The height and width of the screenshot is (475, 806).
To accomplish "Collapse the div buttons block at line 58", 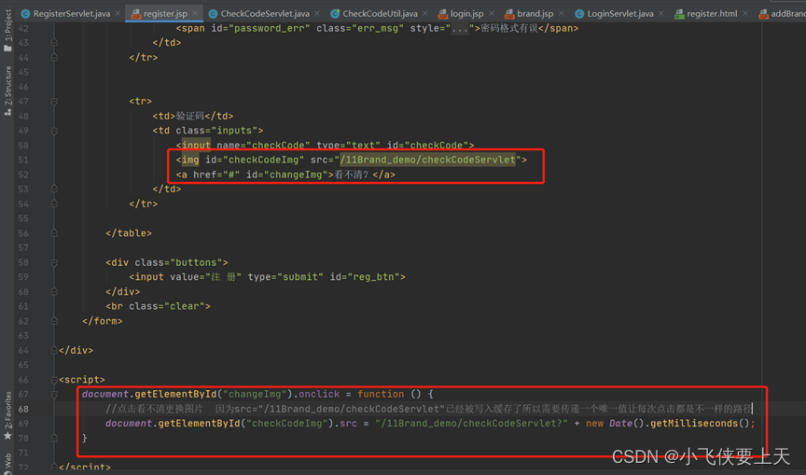I will pos(54,263).
